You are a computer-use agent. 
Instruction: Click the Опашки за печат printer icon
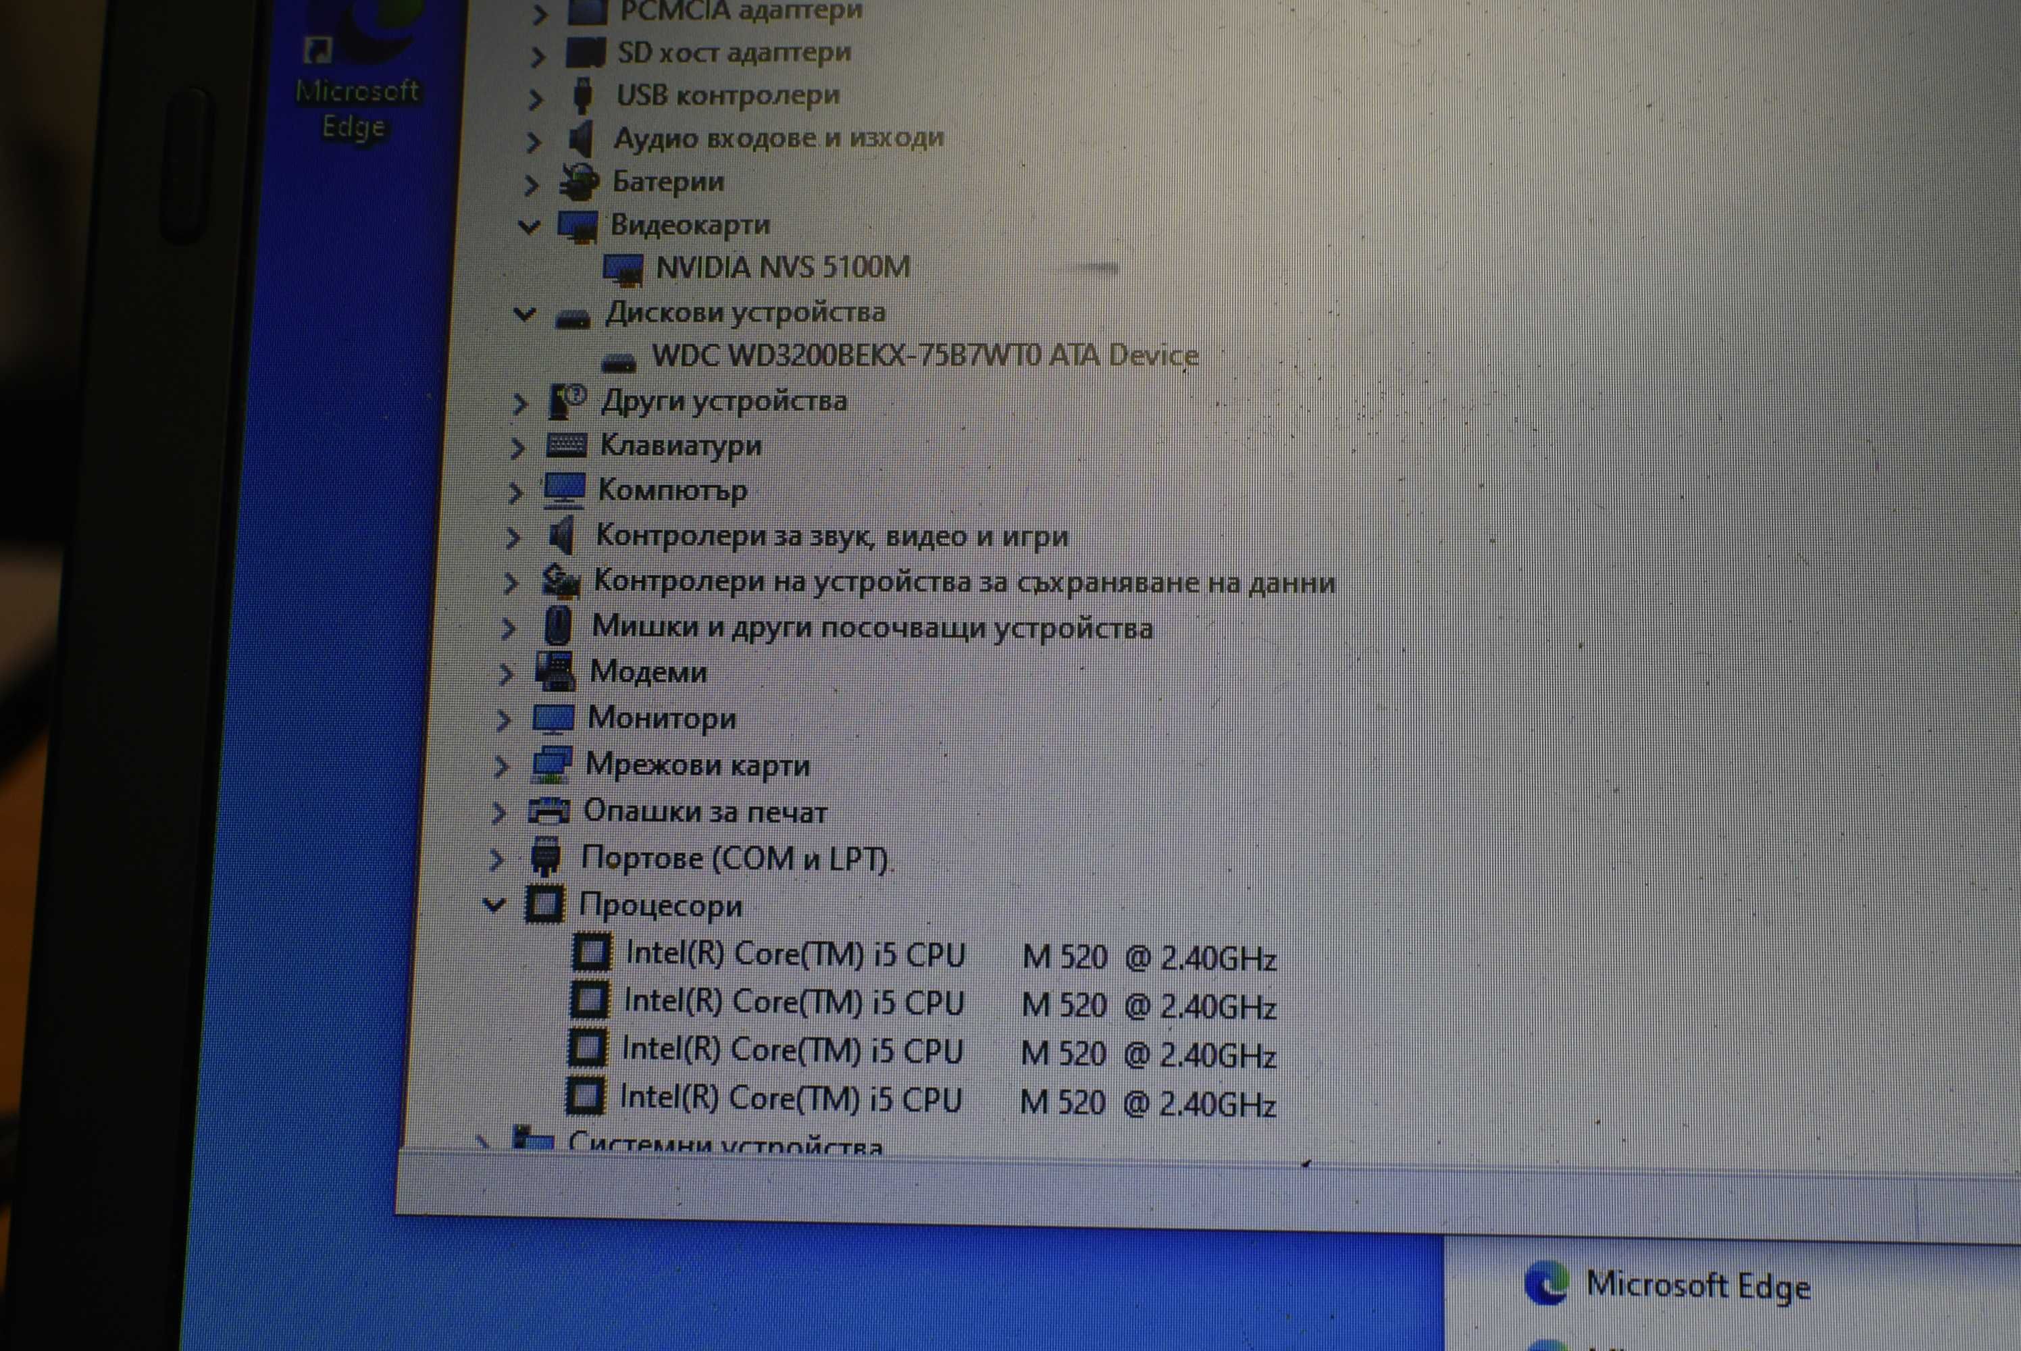pos(548,811)
